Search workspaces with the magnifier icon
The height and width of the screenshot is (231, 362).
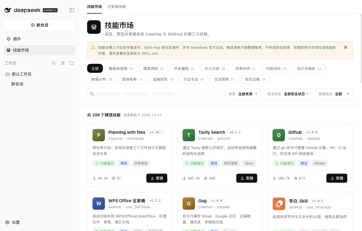point(54,63)
